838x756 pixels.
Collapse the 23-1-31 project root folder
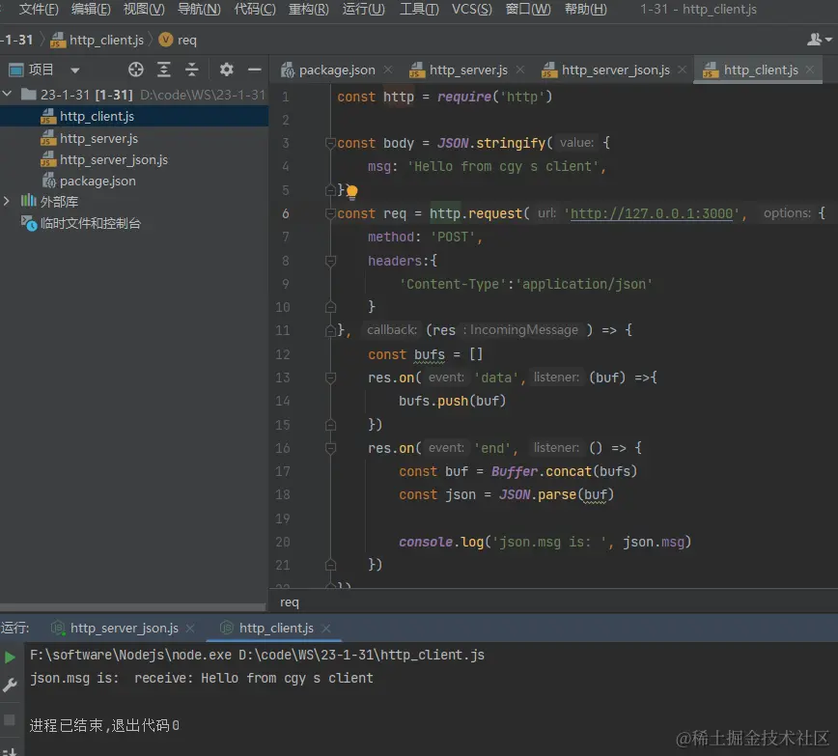(x=8, y=95)
